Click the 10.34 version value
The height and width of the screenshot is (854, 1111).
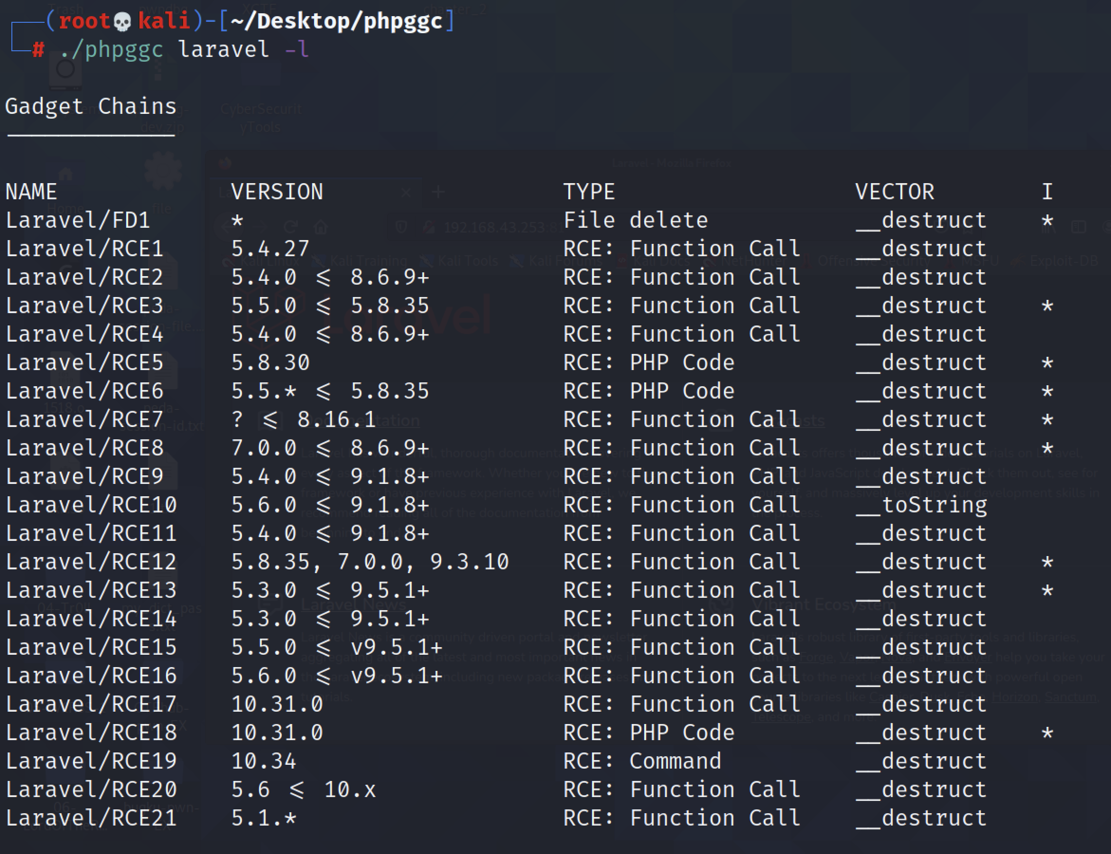coord(264,761)
